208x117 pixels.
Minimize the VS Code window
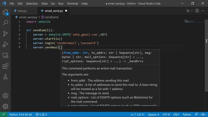point(182,4)
